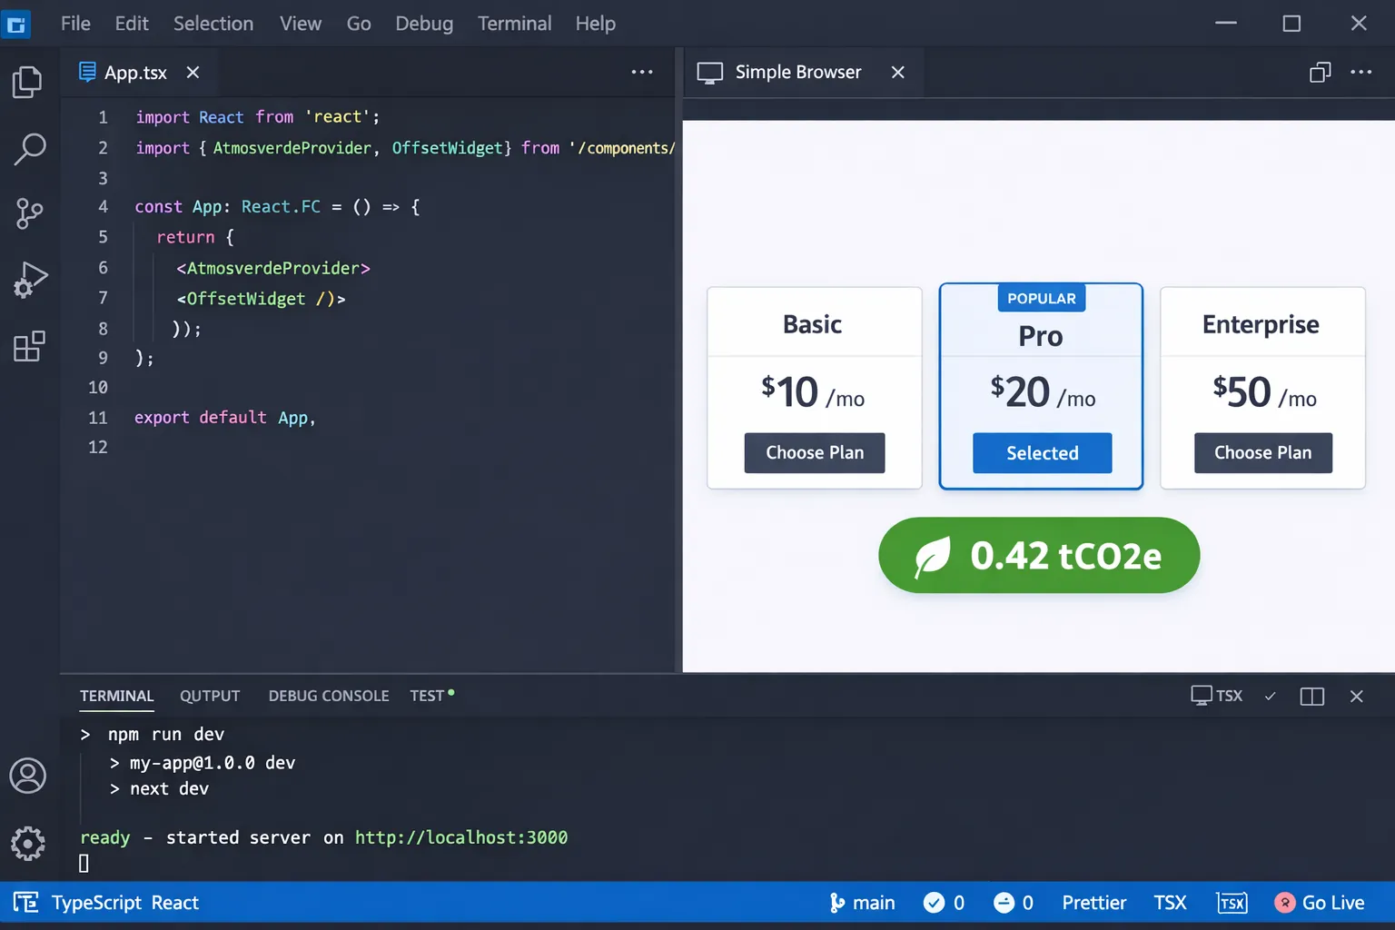Viewport: 1395px width, 930px height.
Task: Open the Go menu
Action: pos(359,24)
